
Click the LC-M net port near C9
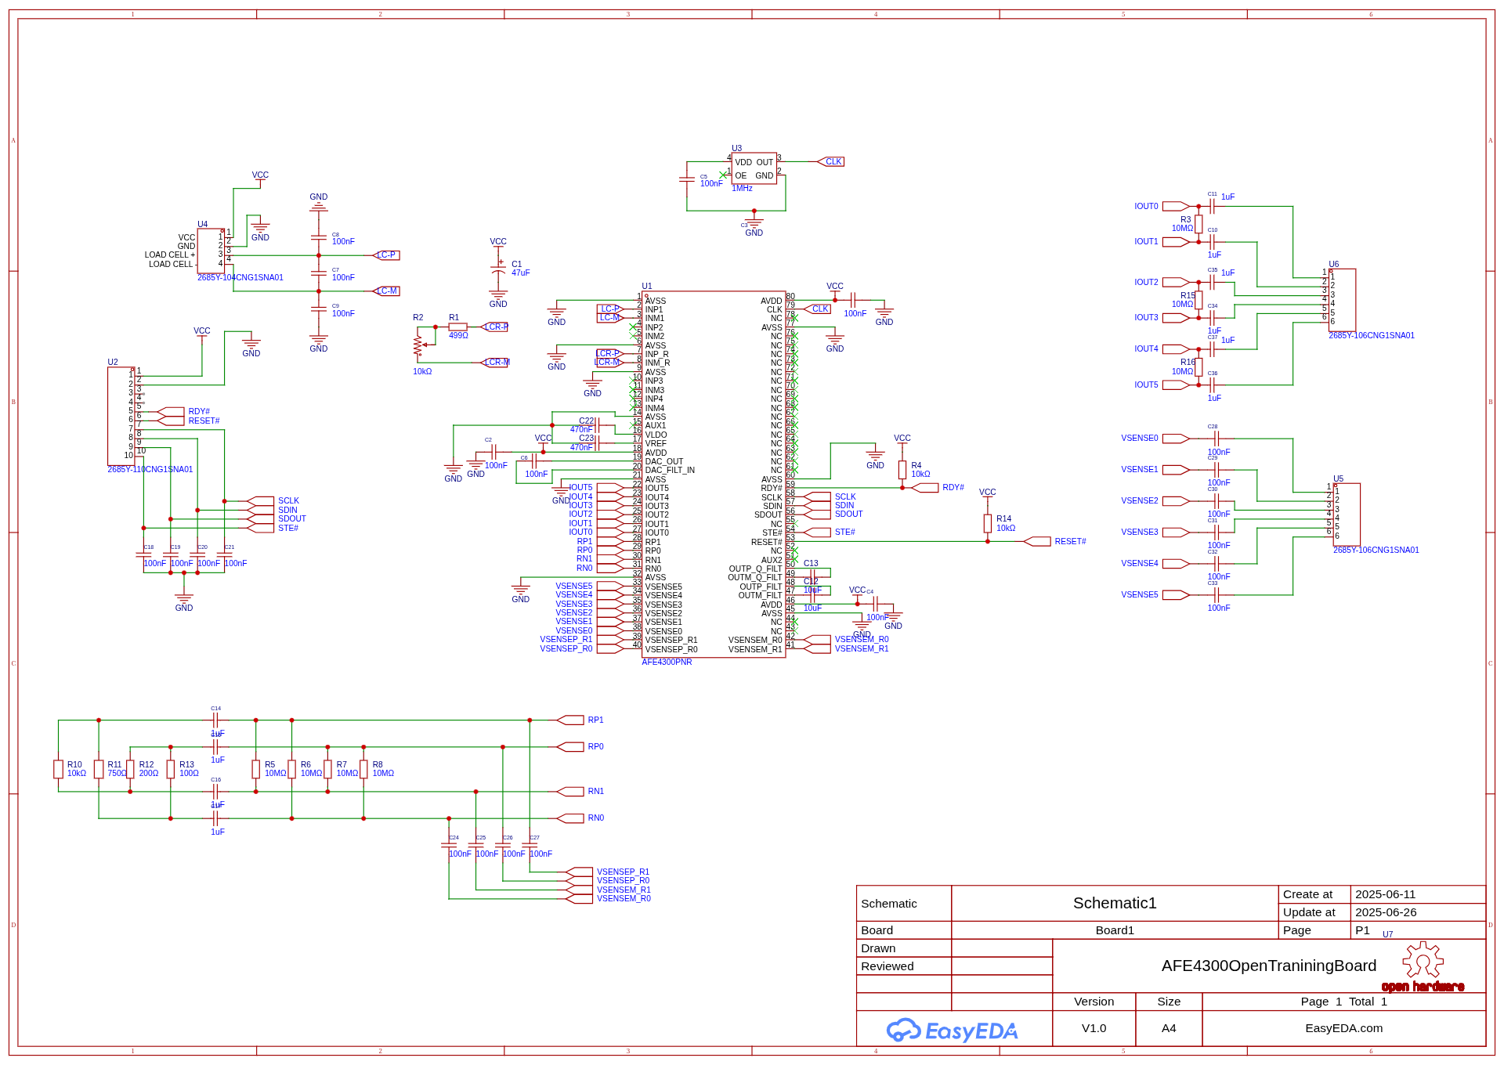[x=386, y=291]
